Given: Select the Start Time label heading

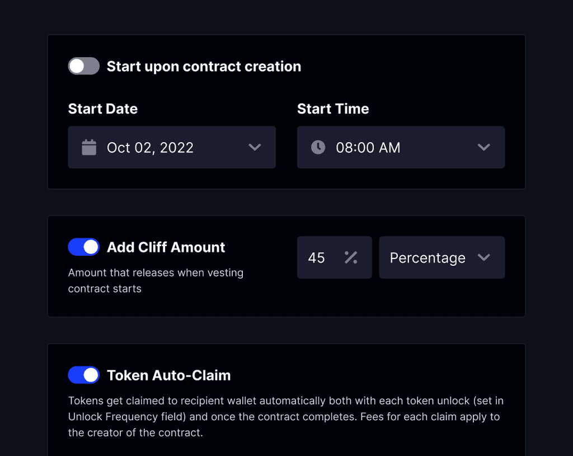Looking at the screenshot, I should click(x=333, y=109).
